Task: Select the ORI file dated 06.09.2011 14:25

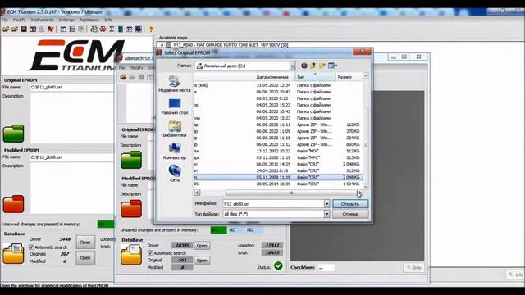Action: (x=278, y=164)
